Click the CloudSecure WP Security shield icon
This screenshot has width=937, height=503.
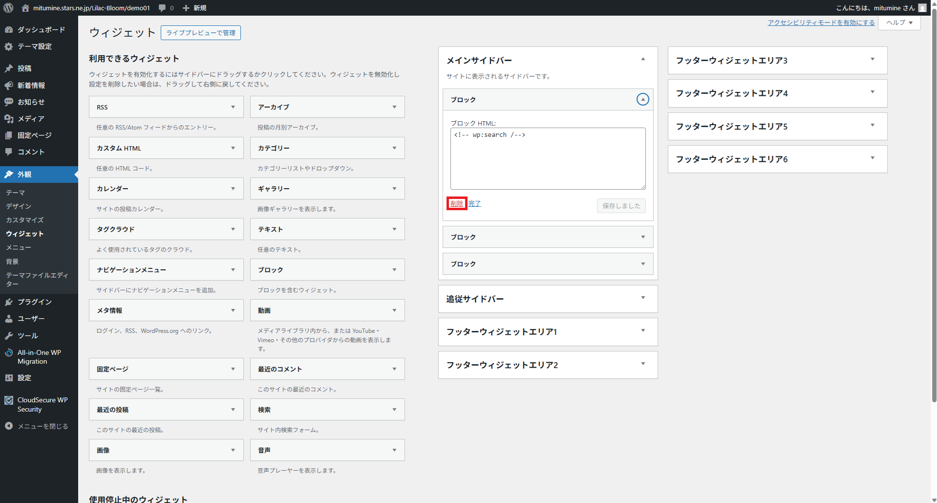(9, 400)
